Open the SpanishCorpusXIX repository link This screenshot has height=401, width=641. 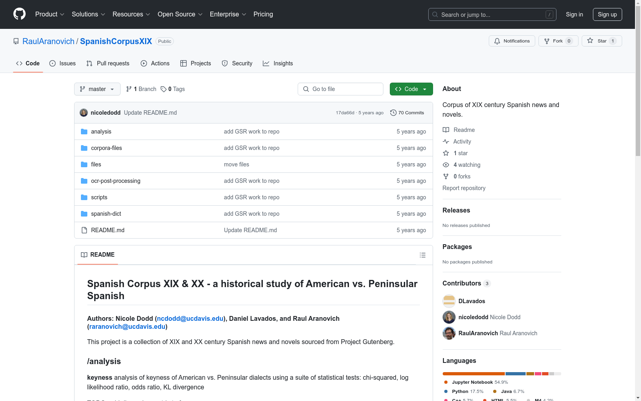coord(116,41)
